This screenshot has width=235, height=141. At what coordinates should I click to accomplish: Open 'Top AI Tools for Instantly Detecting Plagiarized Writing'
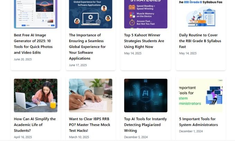(145, 125)
